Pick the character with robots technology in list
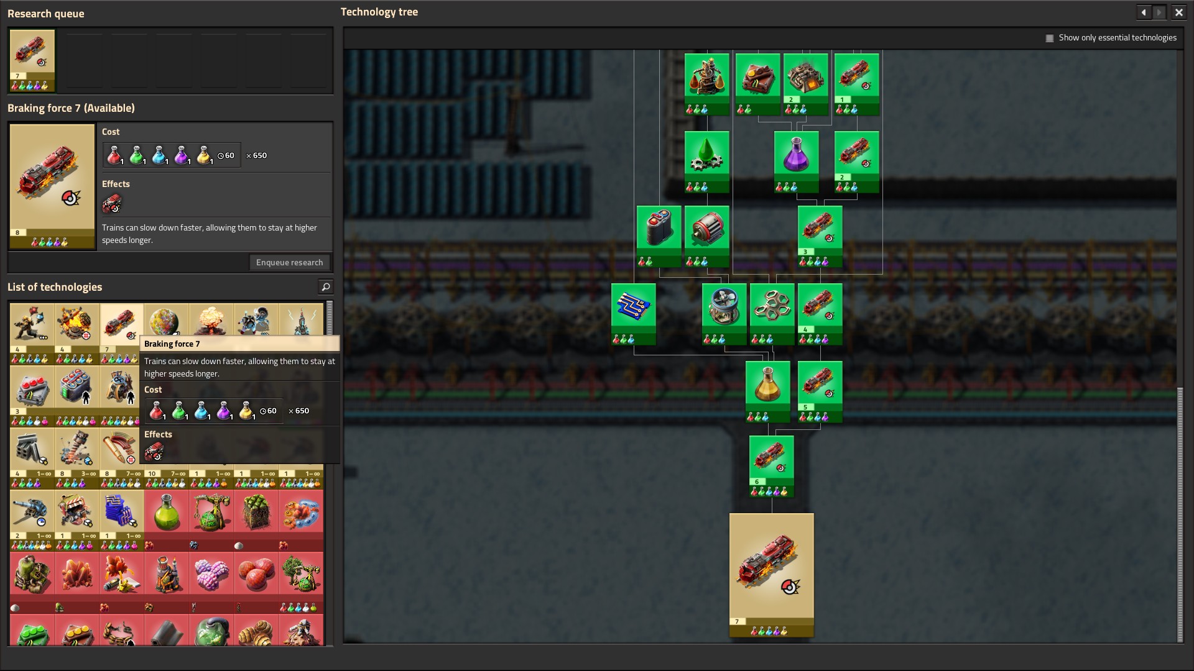Image resolution: width=1194 pixels, height=671 pixels. 32,334
